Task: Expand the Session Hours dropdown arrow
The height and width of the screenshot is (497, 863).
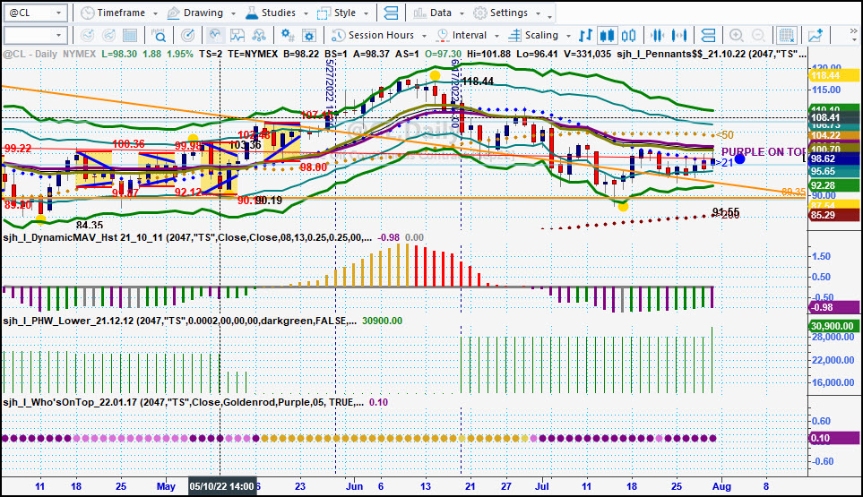Action: [424, 36]
